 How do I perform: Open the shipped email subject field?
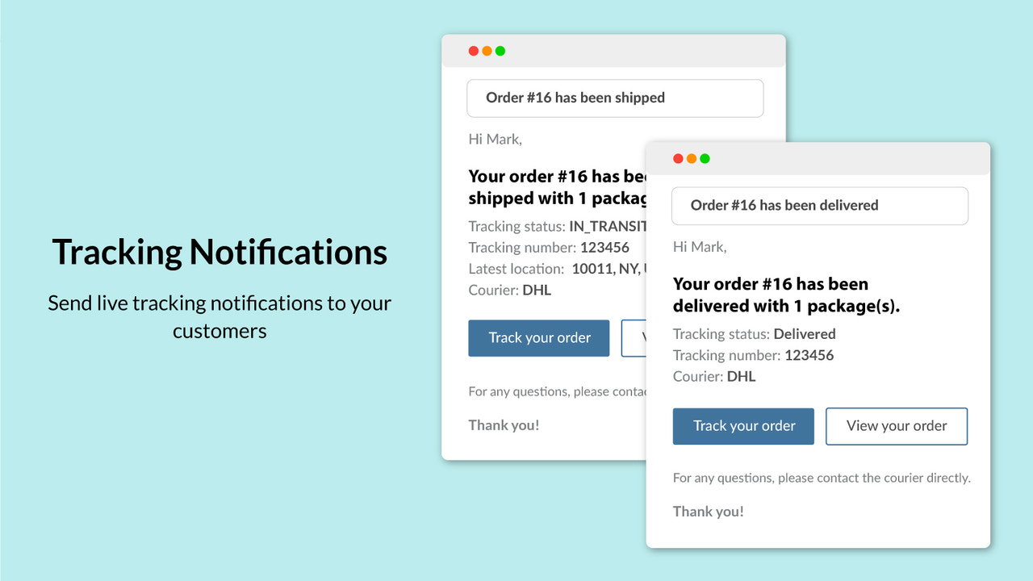pyautogui.click(x=615, y=97)
